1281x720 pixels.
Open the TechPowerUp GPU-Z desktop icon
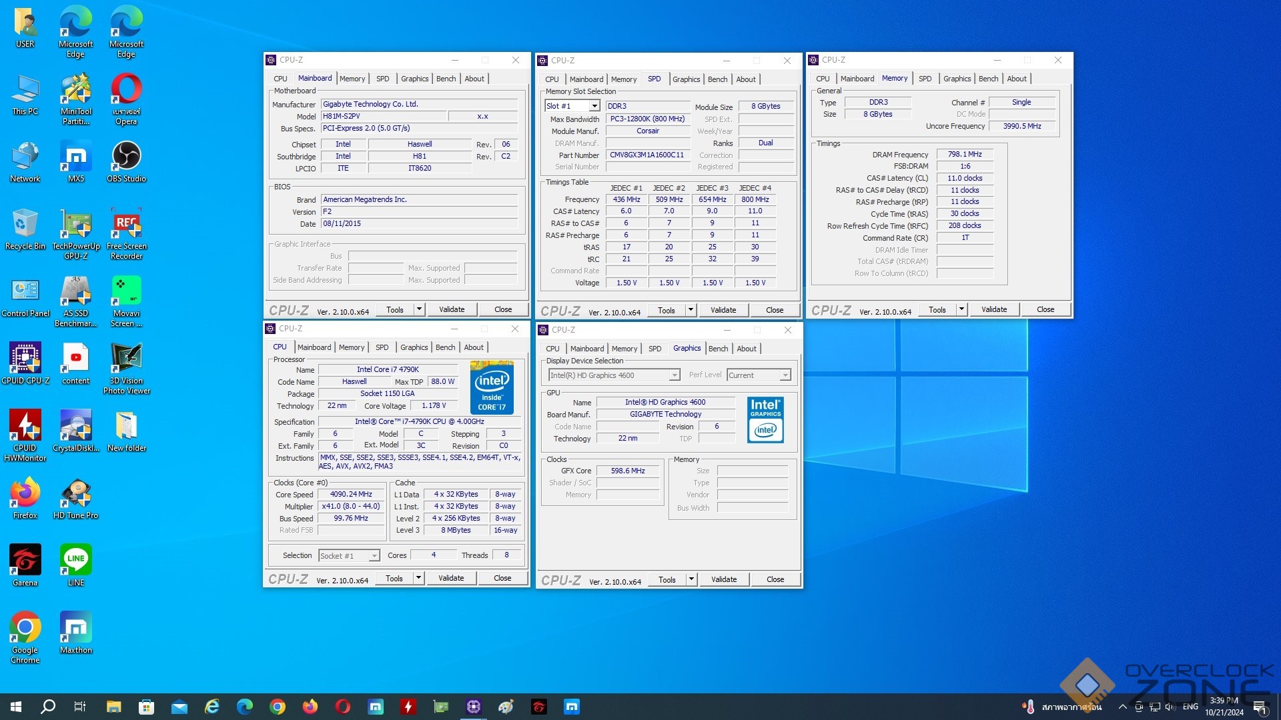coord(76,233)
